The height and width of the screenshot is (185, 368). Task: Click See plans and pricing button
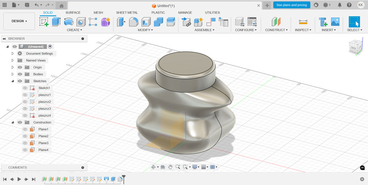[291, 5]
